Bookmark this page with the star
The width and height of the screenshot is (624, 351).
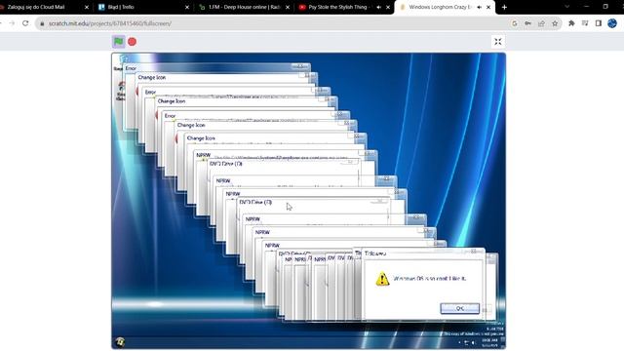pos(555,23)
